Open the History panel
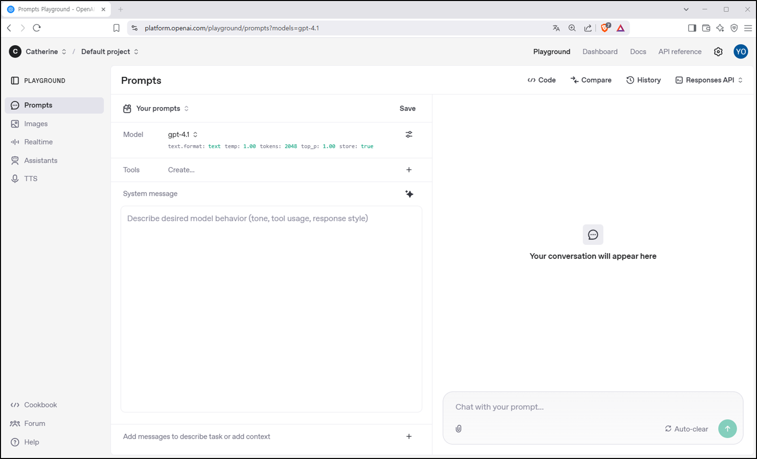 [643, 80]
